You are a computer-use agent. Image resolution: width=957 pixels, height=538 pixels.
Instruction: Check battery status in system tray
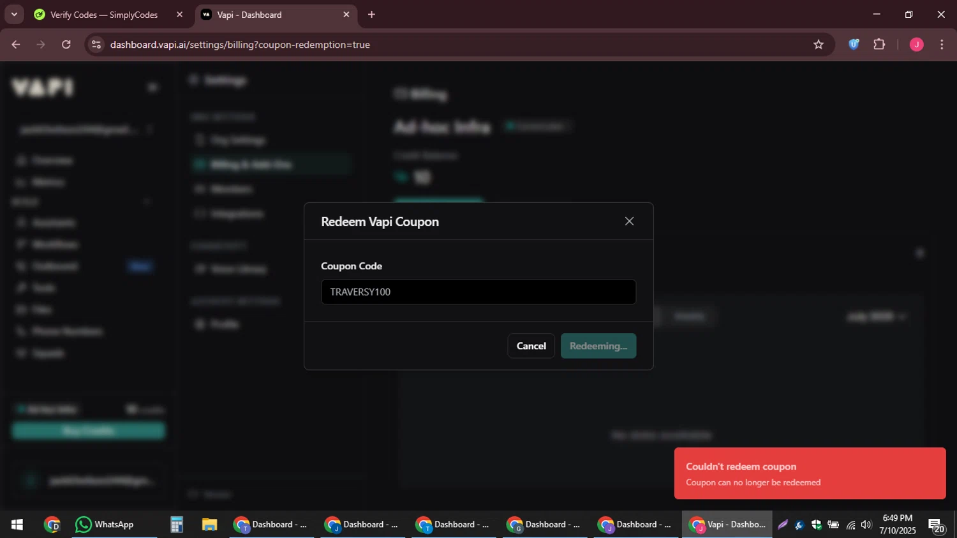pyautogui.click(x=833, y=525)
